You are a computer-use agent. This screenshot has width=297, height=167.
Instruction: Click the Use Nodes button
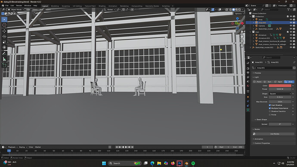click(275, 134)
